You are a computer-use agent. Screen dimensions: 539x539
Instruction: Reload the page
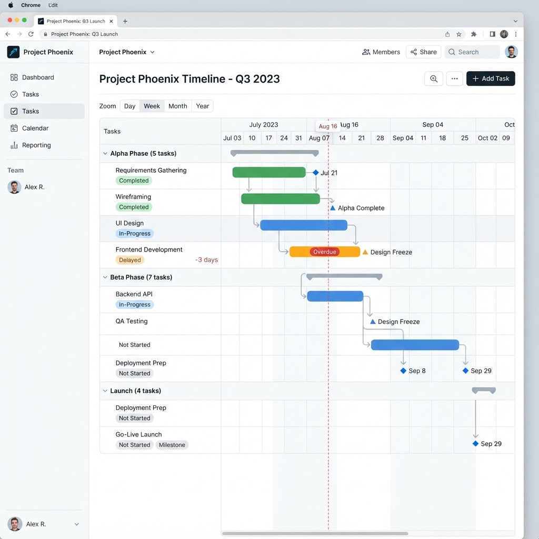pos(31,34)
